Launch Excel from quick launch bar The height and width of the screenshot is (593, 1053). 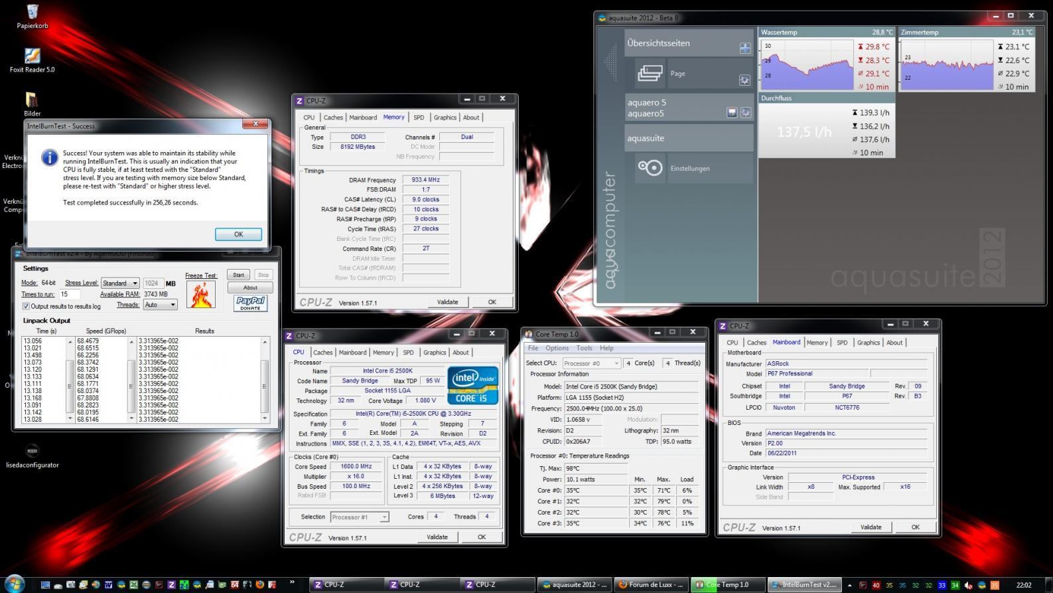133,585
